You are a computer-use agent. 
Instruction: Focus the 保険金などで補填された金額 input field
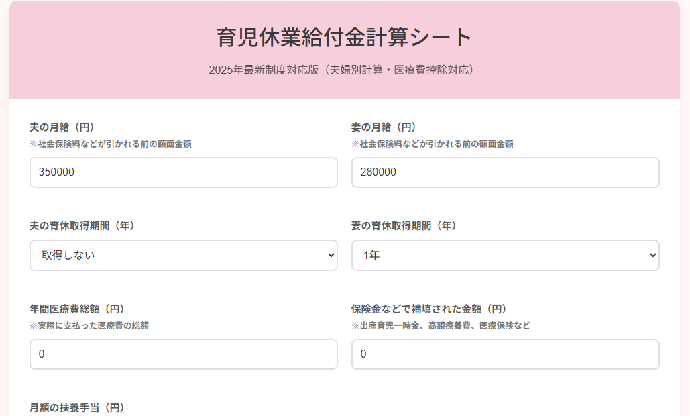coord(505,354)
